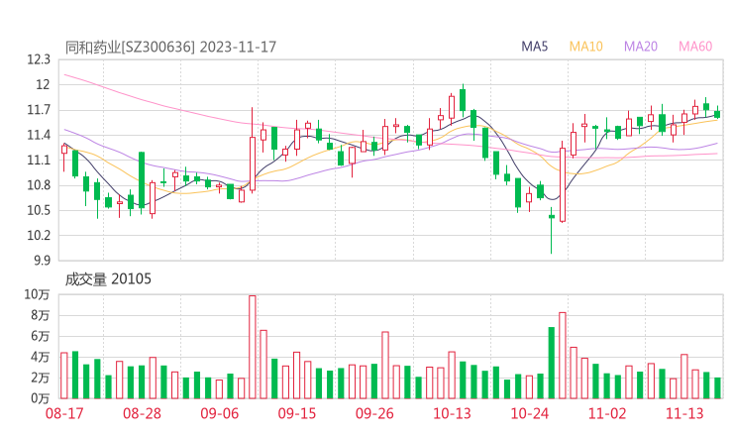The width and height of the screenshot is (733, 436).
Task: Click the long green candlestick dipping to 10
Action: click(552, 230)
